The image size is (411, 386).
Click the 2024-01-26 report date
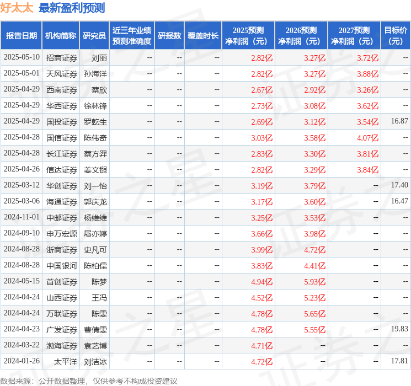point(22,361)
